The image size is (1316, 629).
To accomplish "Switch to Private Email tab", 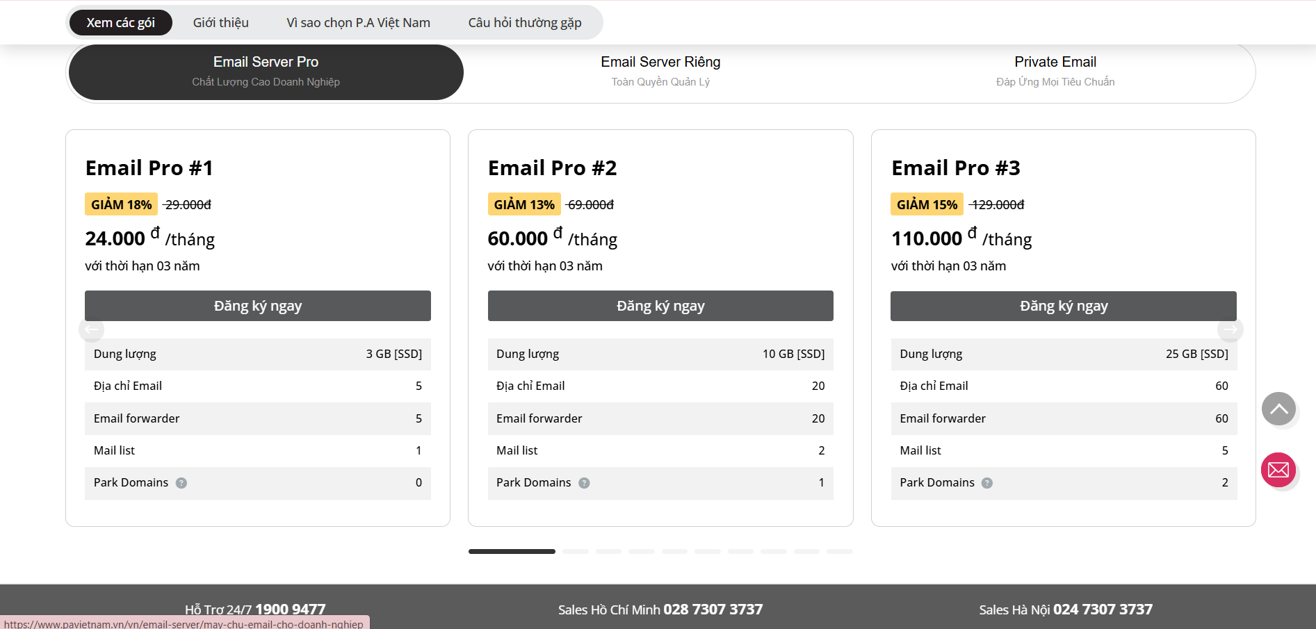I will [1055, 72].
